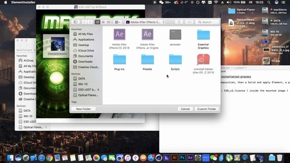This screenshot has height=163, width=290.
Task: Select the Essential Graphics folder
Action: (203, 35)
